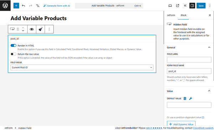
Task: Open form in new tab icon
Action: [177, 6]
